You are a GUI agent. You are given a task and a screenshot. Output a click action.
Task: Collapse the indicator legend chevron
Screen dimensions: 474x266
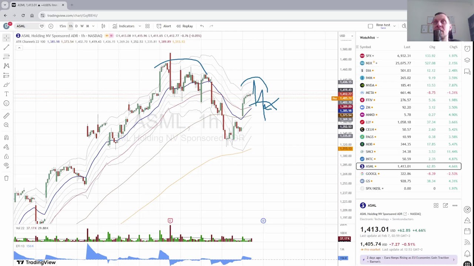[19, 48]
